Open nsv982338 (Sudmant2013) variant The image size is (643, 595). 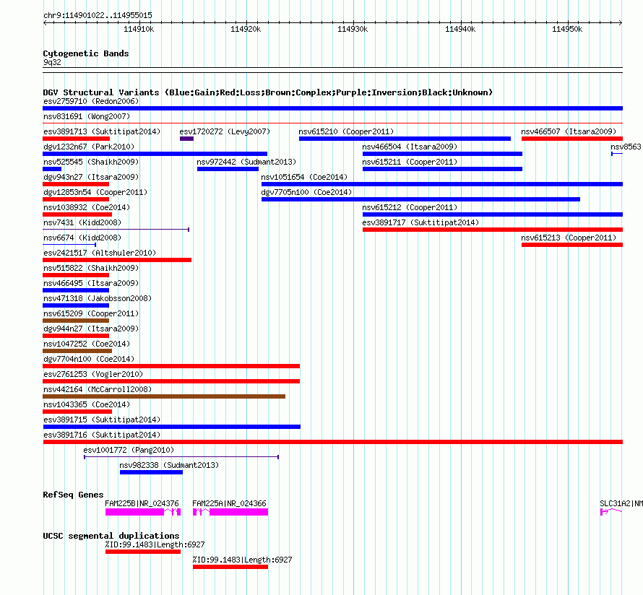pos(169,465)
